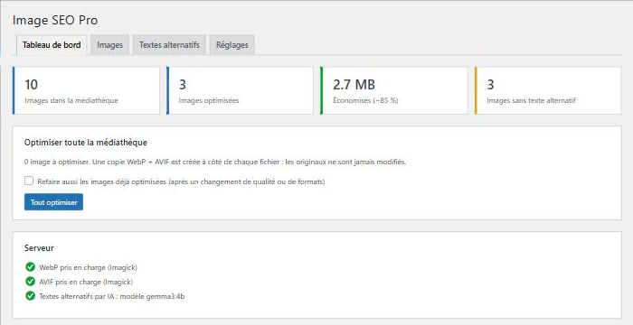Click the green check icon beside AVIF pris en charge

click(x=30, y=281)
